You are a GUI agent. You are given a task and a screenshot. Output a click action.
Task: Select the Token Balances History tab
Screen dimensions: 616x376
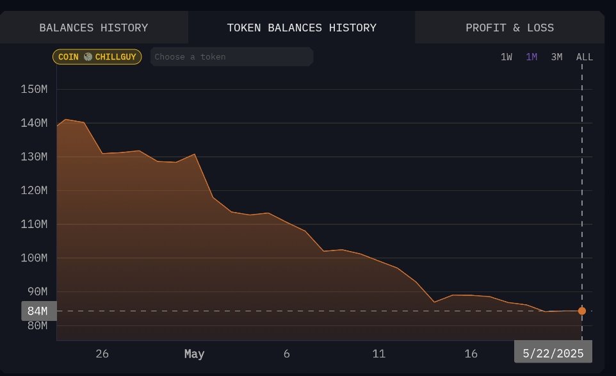(x=302, y=28)
